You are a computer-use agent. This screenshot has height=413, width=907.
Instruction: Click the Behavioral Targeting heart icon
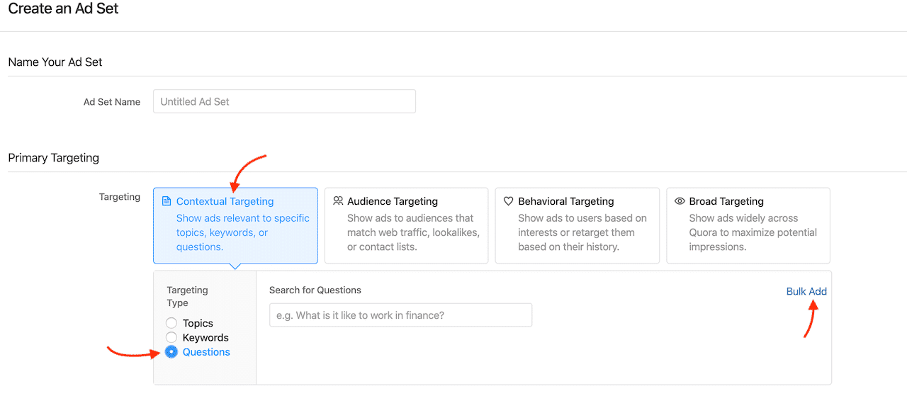pos(508,201)
